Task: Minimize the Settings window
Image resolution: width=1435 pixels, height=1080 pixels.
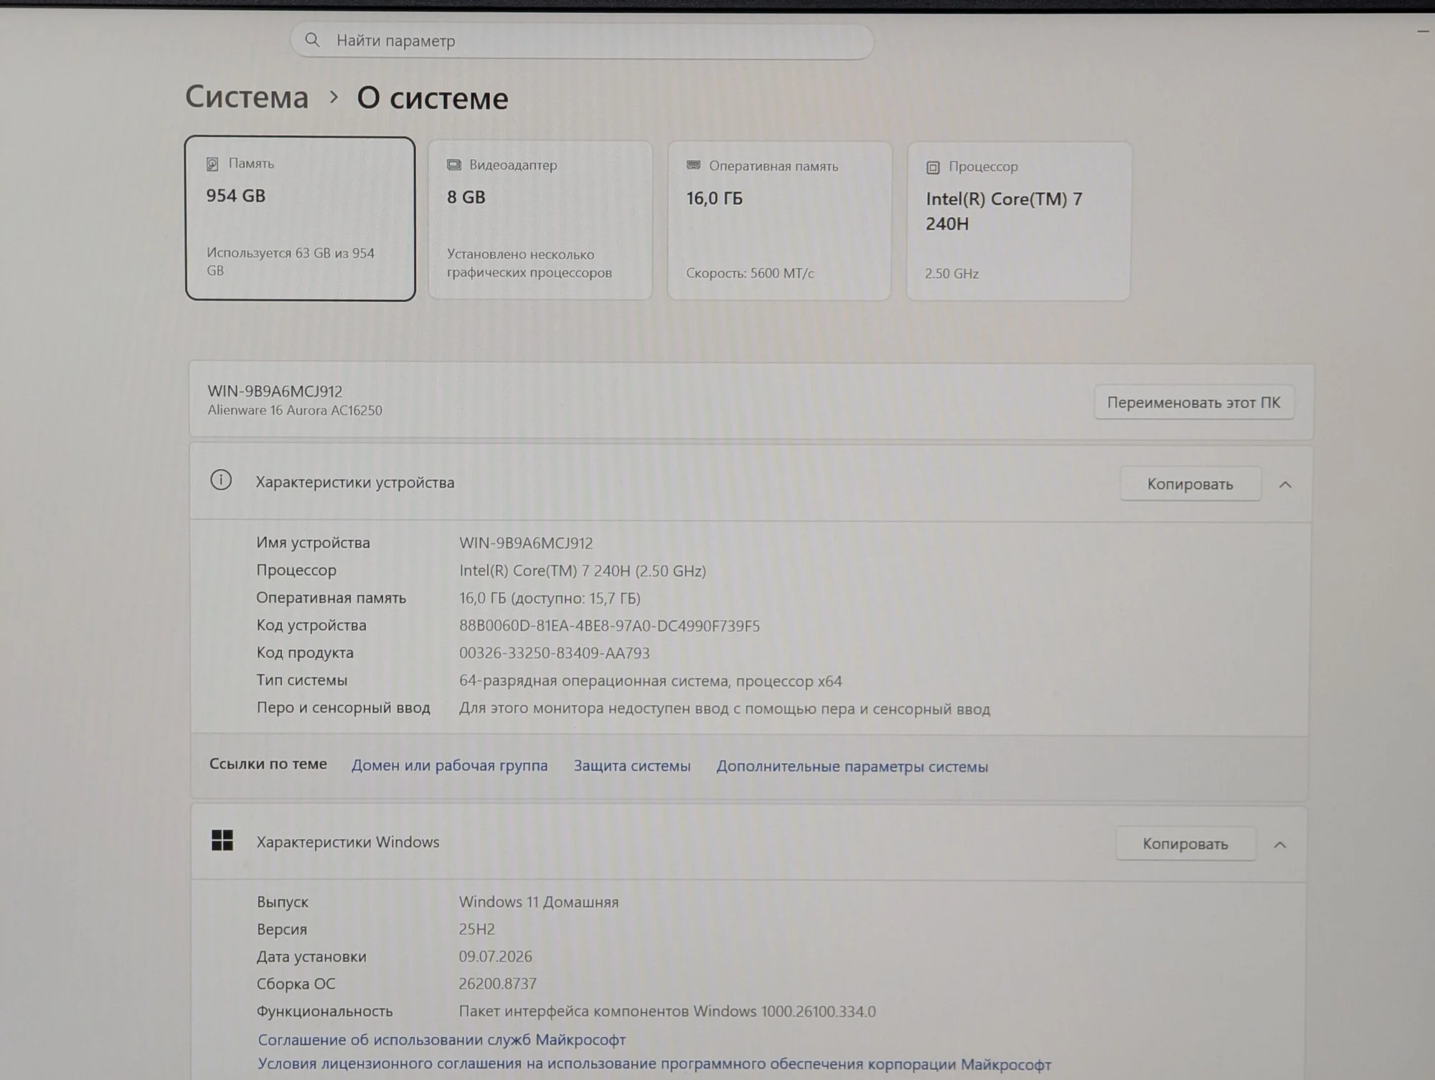Action: [x=1424, y=31]
